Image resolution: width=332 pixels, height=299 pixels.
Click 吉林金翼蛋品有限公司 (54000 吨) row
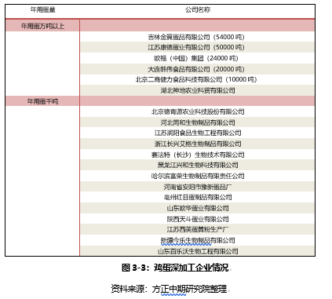[x=197, y=37]
